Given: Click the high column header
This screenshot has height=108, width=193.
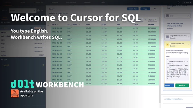Looking at the screenshot, I should click(x=104, y=25).
